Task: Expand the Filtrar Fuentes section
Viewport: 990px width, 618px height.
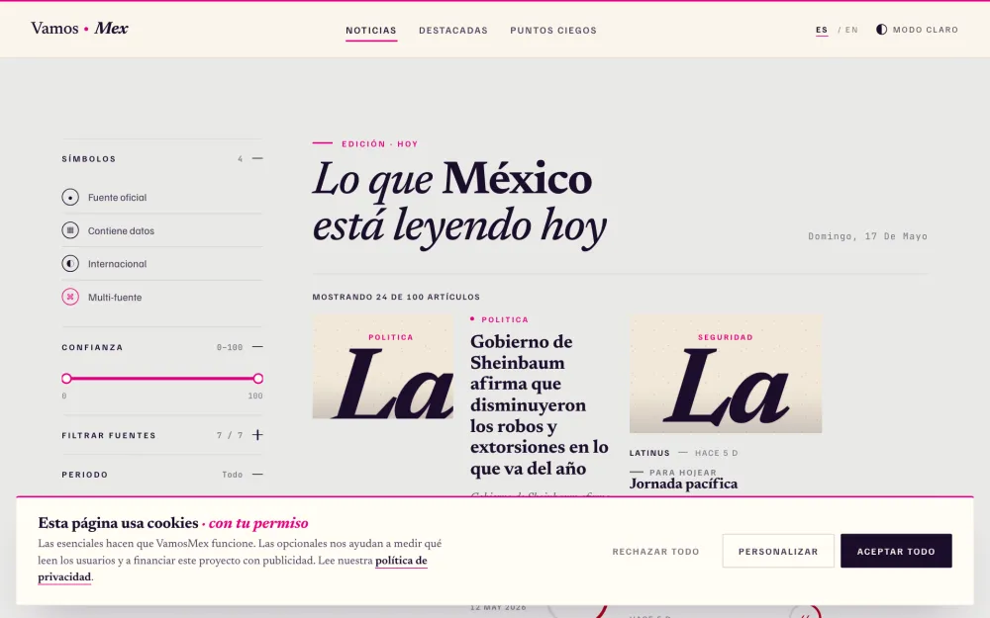Action: (x=257, y=434)
